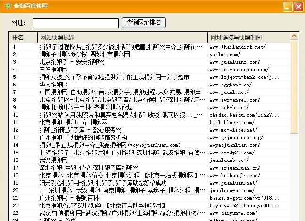Select row 捐卵|供卵|卵子库|数控捐精捐卵论坛
305x221 pixels.
click(150, 107)
